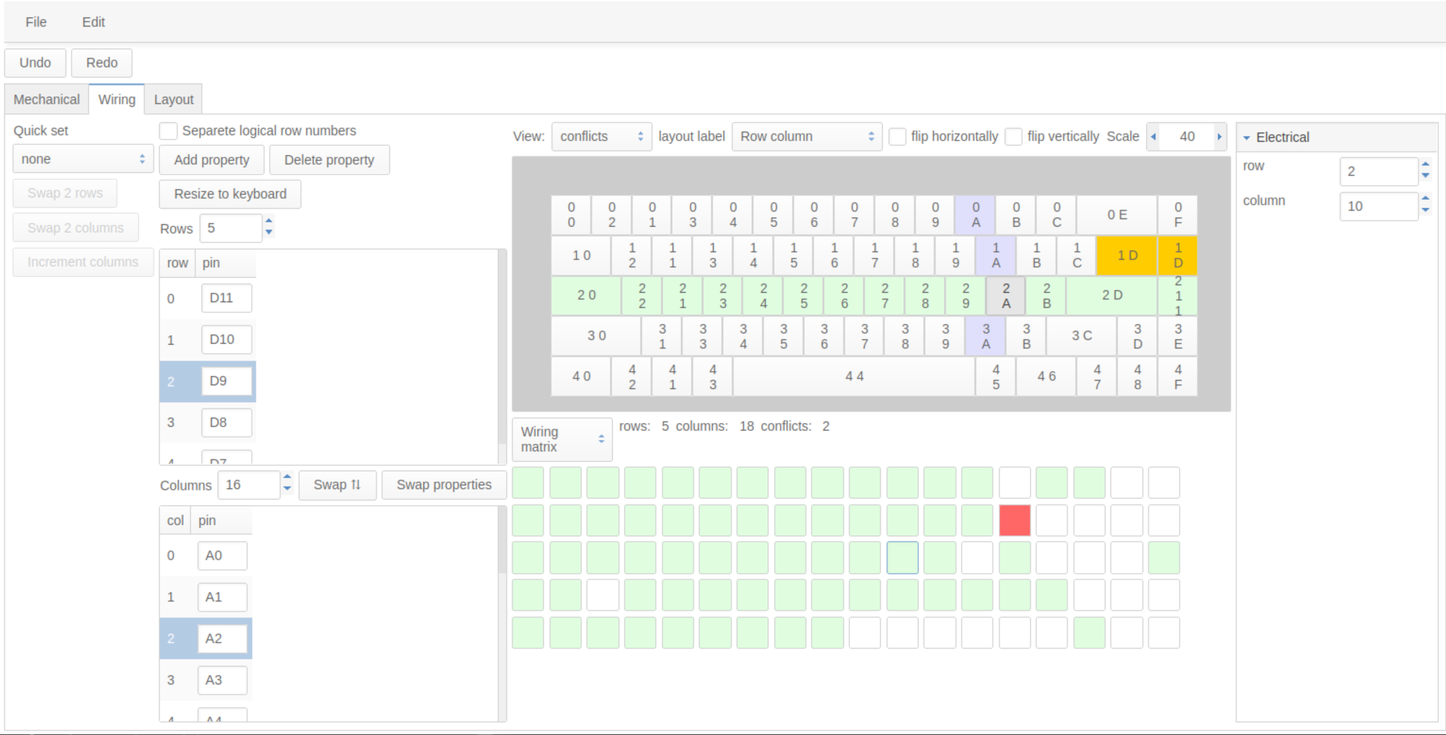Viewport: 1446px width, 735px height.
Task: Open the Edit menu
Action: tap(93, 22)
